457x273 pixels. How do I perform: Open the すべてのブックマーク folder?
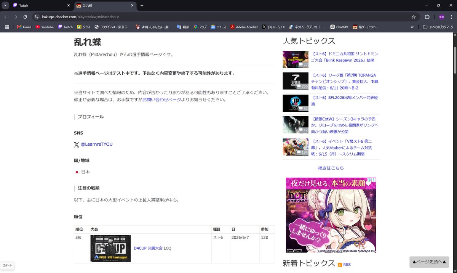click(x=438, y=27)
